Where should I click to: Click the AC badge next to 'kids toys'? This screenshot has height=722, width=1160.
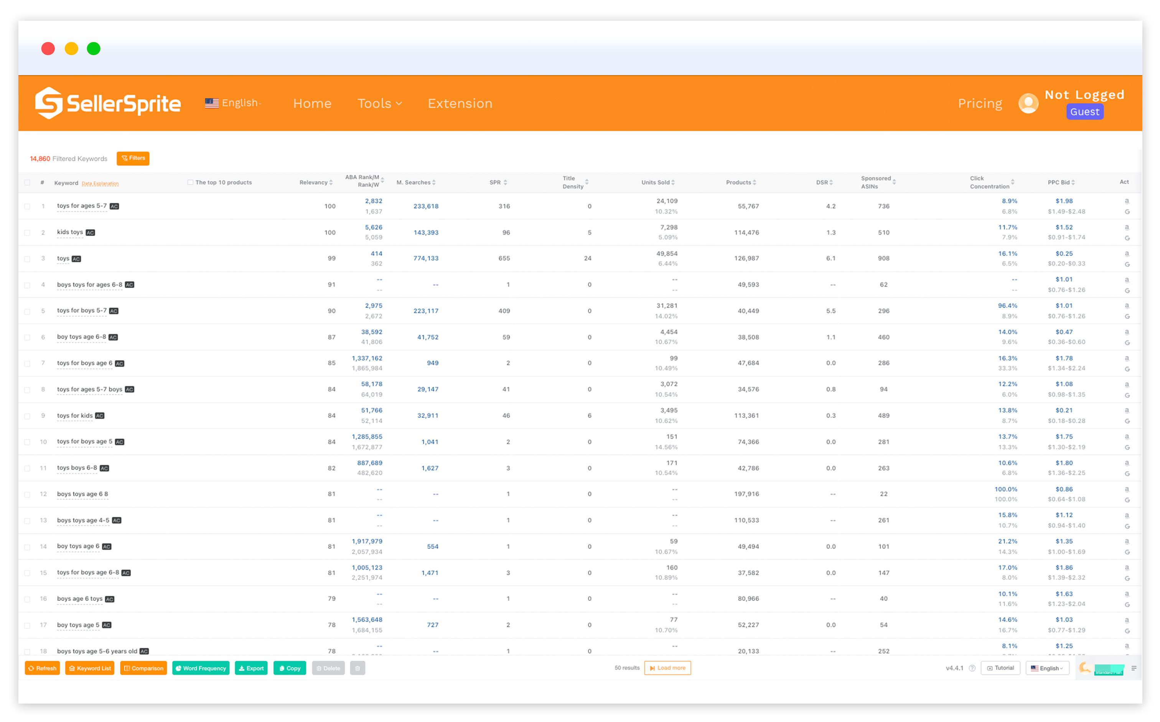(x=90, y=232)
